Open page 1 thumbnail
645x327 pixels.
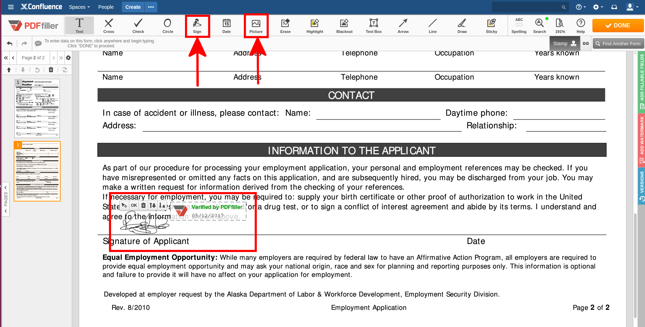click(x=37, y=108)
